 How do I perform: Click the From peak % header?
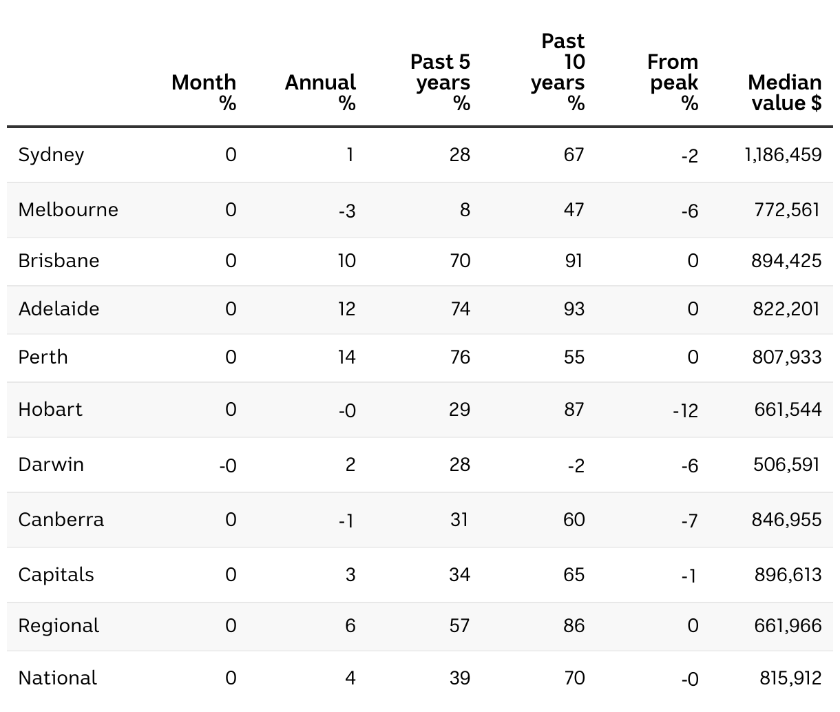(673, 82)
